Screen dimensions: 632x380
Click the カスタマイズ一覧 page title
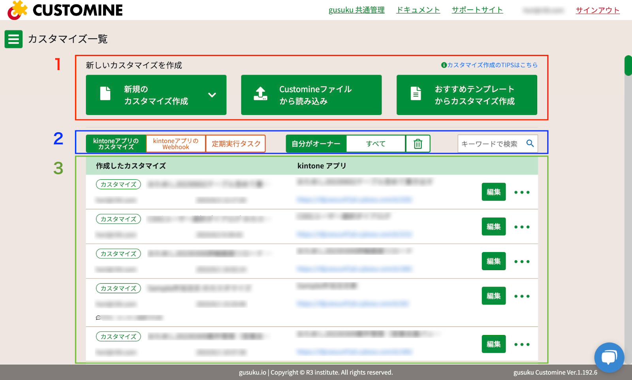(x=68, y=39)
